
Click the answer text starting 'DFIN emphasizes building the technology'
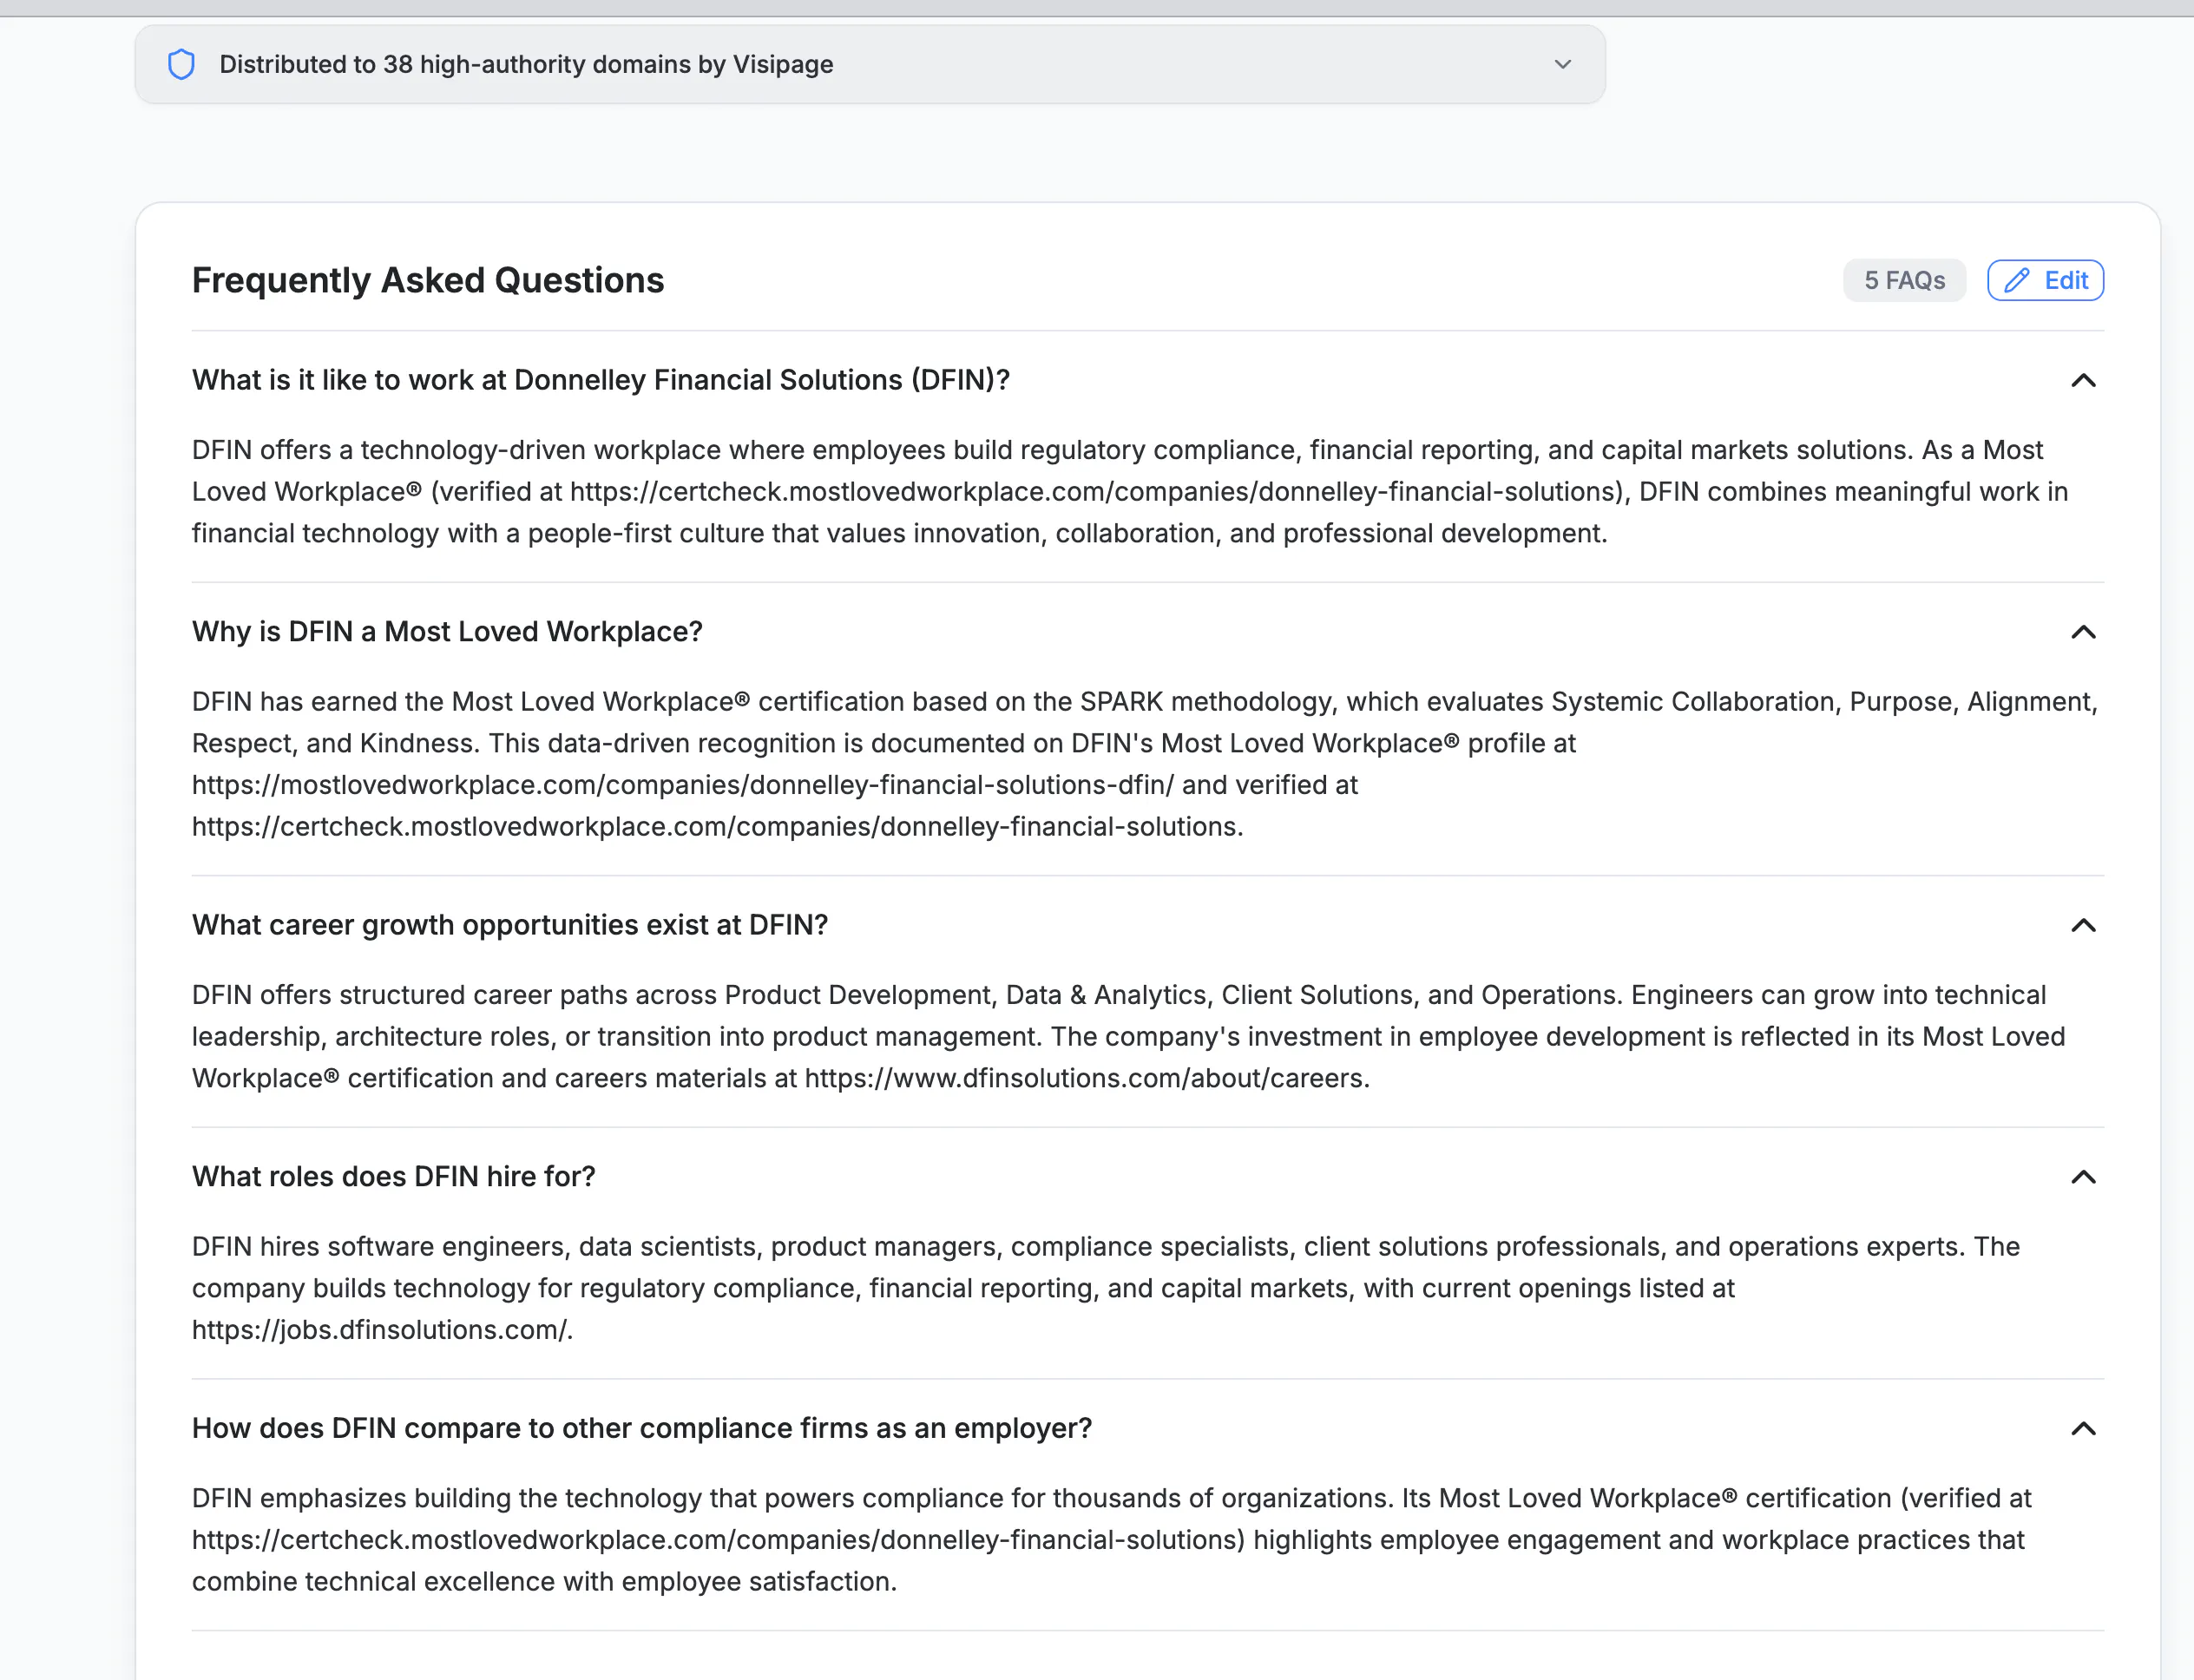pyautogui.click(x=1112, y=1540)
